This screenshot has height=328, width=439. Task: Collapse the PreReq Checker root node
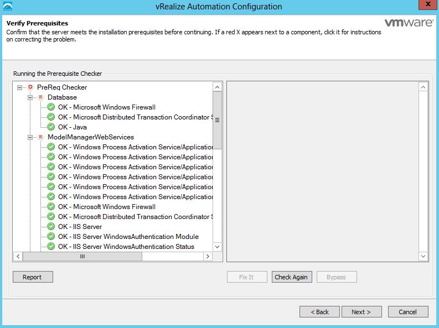click(x=19, y=87)
